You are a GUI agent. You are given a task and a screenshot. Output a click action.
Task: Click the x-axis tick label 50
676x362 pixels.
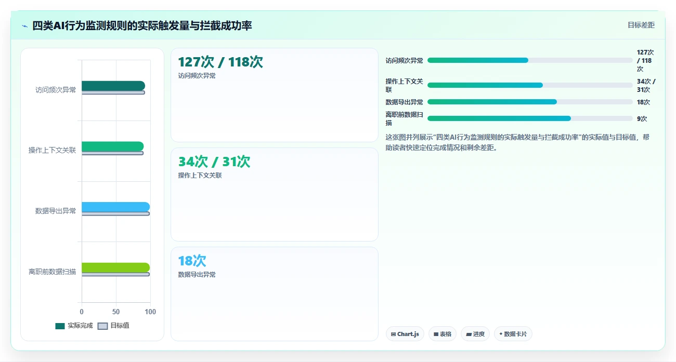coord(116,312)
